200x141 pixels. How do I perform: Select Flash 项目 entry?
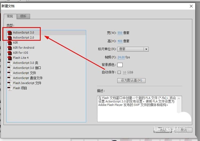tap(46, 88)
